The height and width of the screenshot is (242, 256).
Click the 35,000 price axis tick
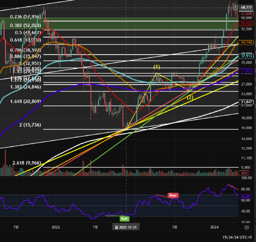[x=246, y=62]
